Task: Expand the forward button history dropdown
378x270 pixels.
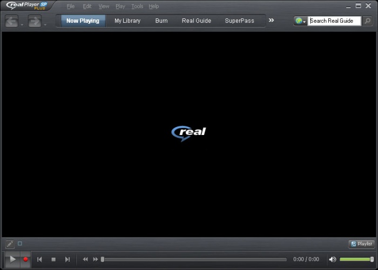Action: tap(45, 24)
